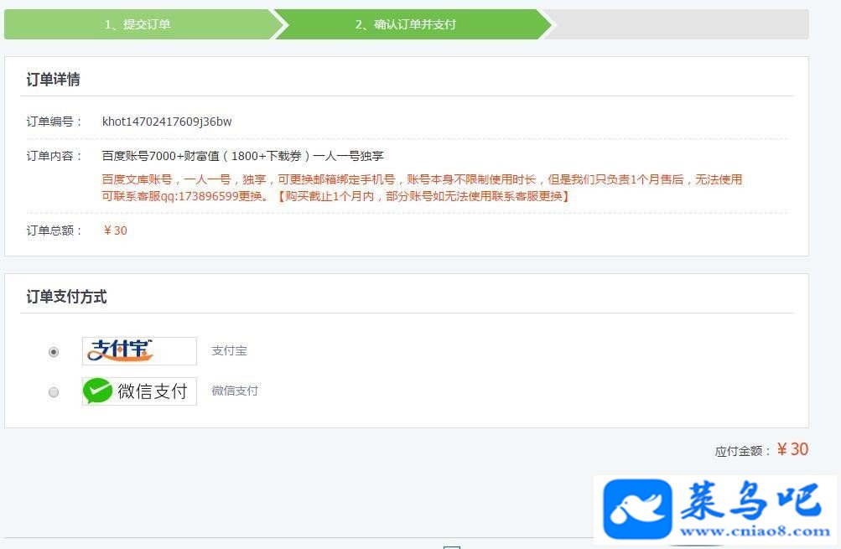Click the Alipay logo image
The height and width of the screenshot is (549, 841).
[139, 350]
